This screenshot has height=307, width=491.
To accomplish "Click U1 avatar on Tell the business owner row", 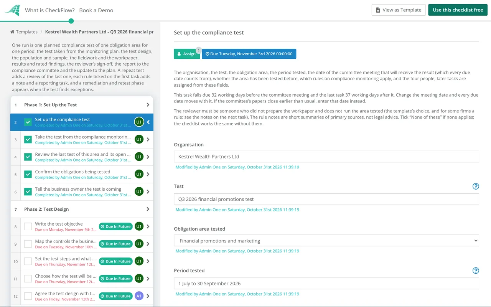I will (x=139, y=191).
